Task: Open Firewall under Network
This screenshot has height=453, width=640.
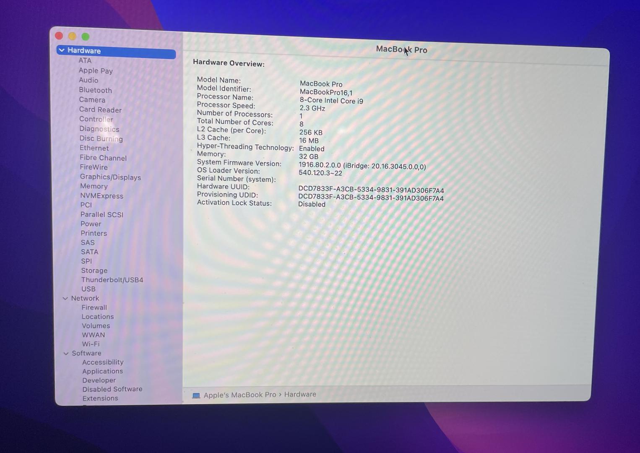Action: coord(94,307)
